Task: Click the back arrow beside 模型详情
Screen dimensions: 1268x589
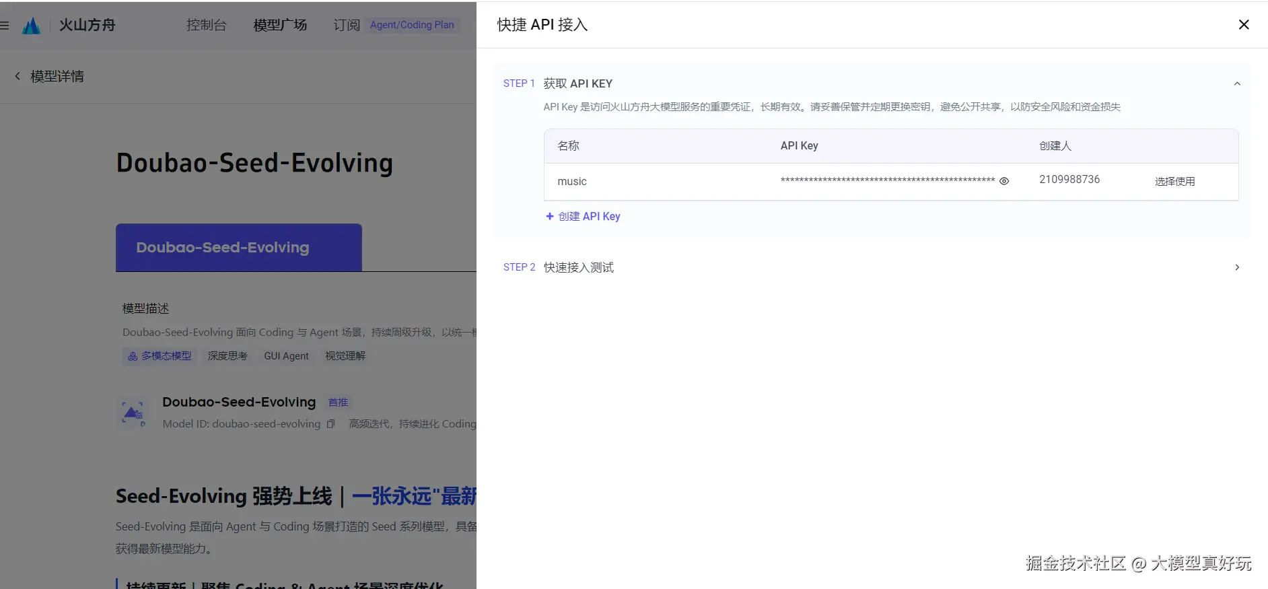Action: pos(17,76)
